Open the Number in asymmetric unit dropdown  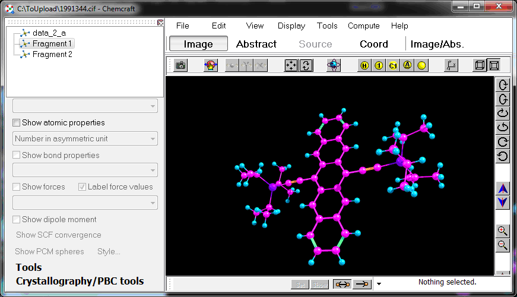coord(85,139)
